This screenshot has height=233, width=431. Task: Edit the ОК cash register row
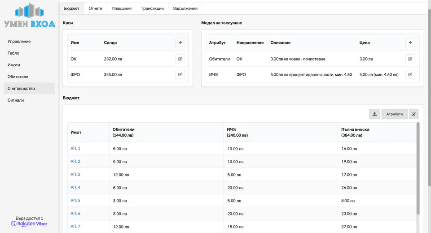point(180,59)
